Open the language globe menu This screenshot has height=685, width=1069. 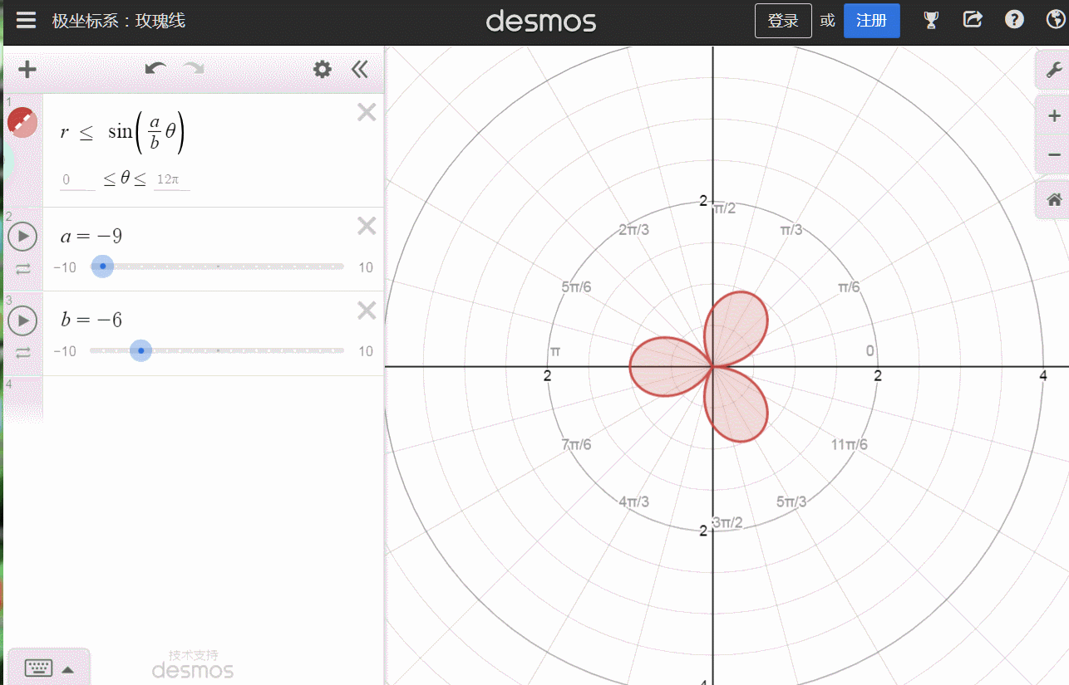(1056, 20)
